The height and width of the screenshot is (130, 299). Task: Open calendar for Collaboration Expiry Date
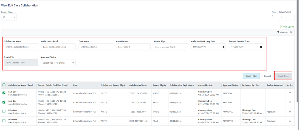click(x=223, y=47)
